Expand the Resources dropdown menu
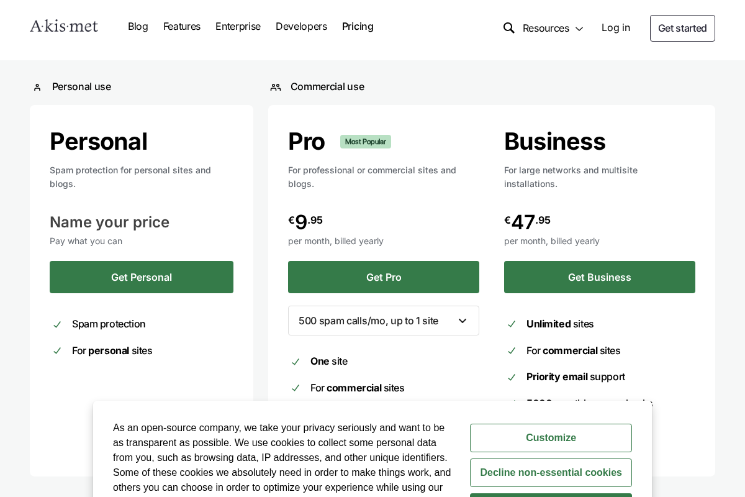The image size is (745, 497). [553, 28]
